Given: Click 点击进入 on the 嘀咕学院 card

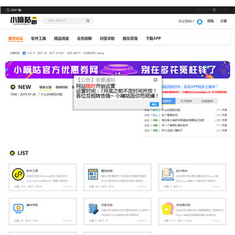Looking at the screenshot, I should [67, 221].
